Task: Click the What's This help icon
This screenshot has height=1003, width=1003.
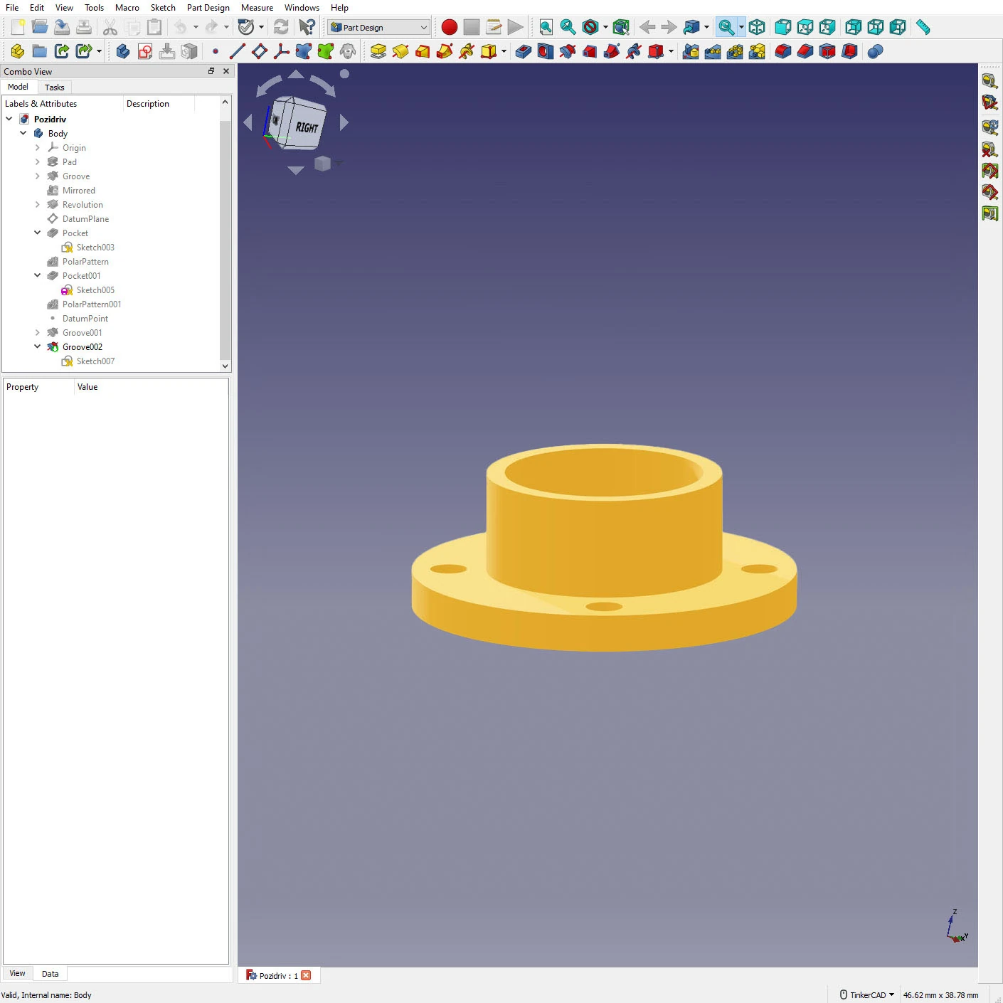Action: pos(307,28)
